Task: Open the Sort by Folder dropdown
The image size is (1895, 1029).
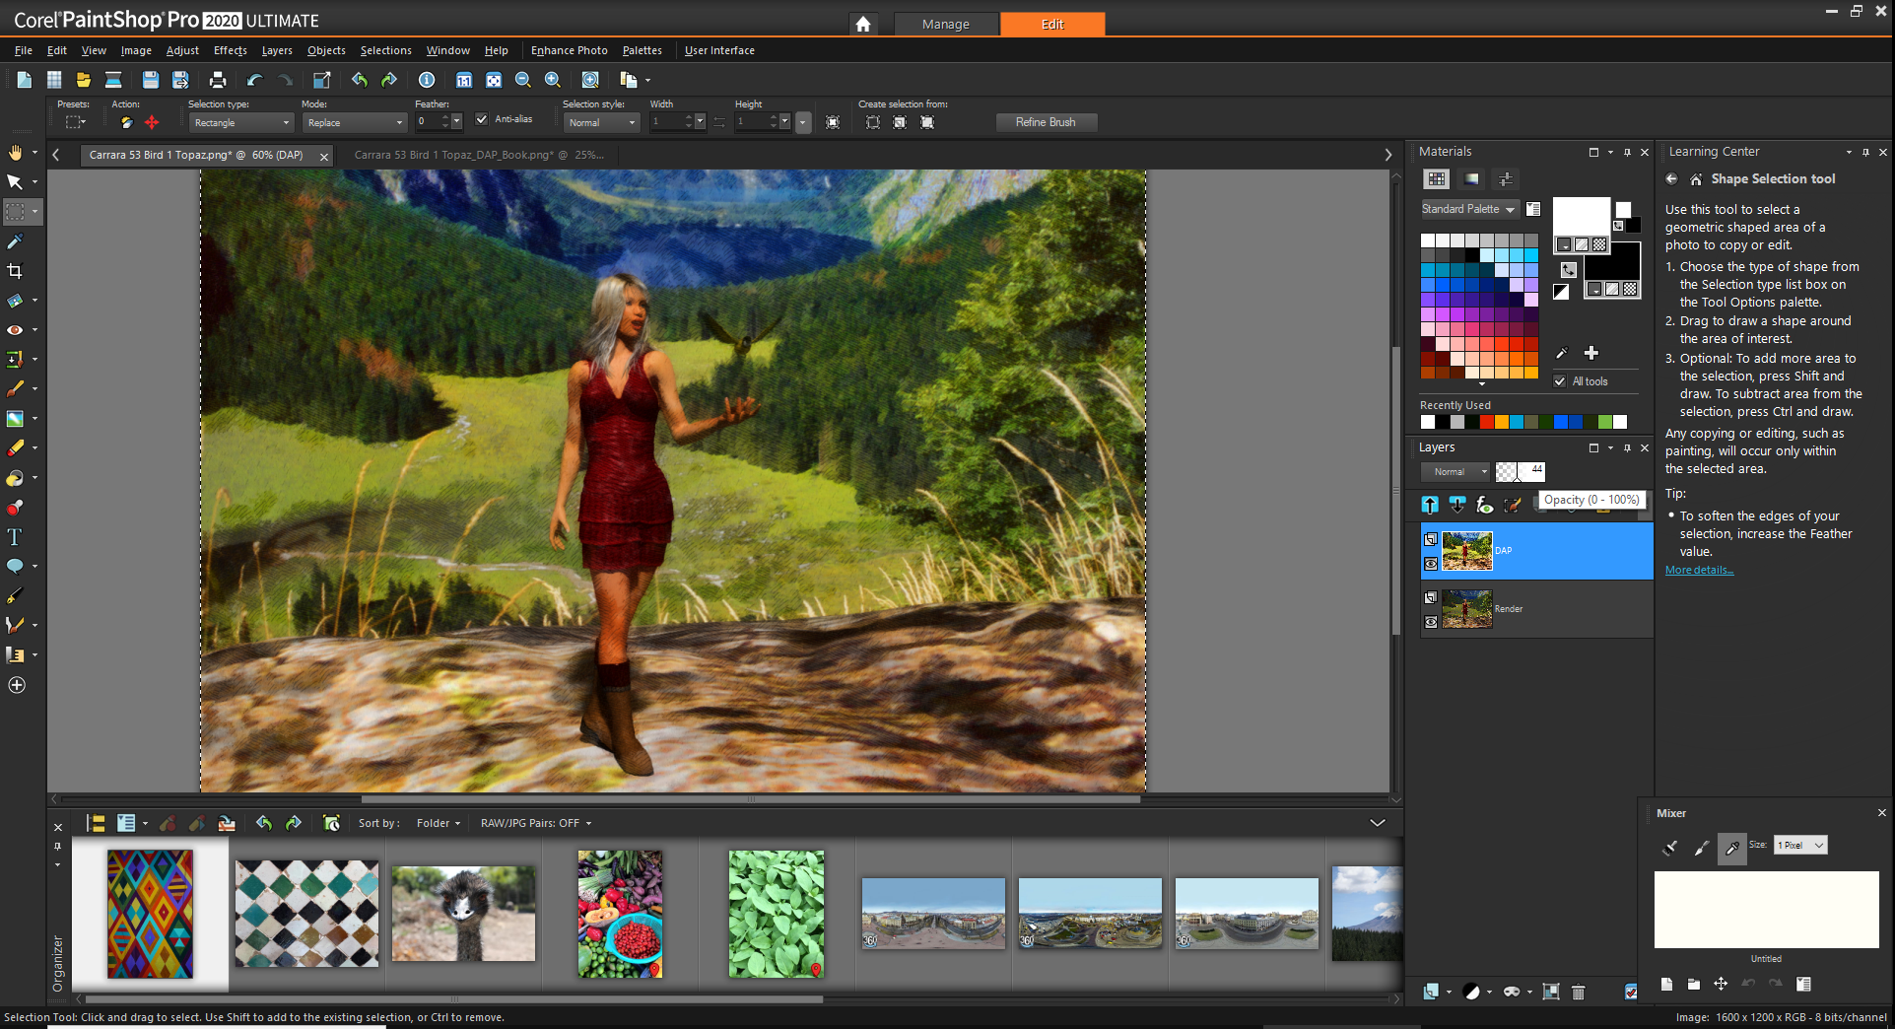Action: pyautogui.click(x=438, y=823)
